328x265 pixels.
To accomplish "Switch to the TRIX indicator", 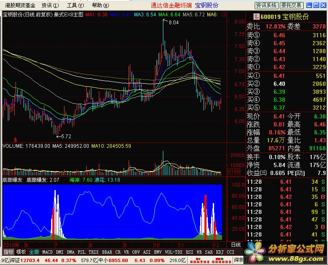I will (x=93, y=252).
